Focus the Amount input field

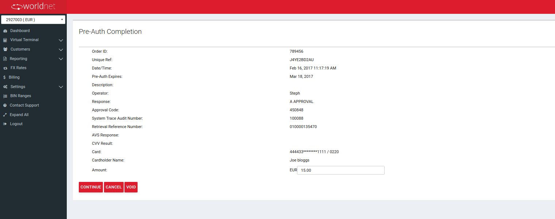pos(341,170)
